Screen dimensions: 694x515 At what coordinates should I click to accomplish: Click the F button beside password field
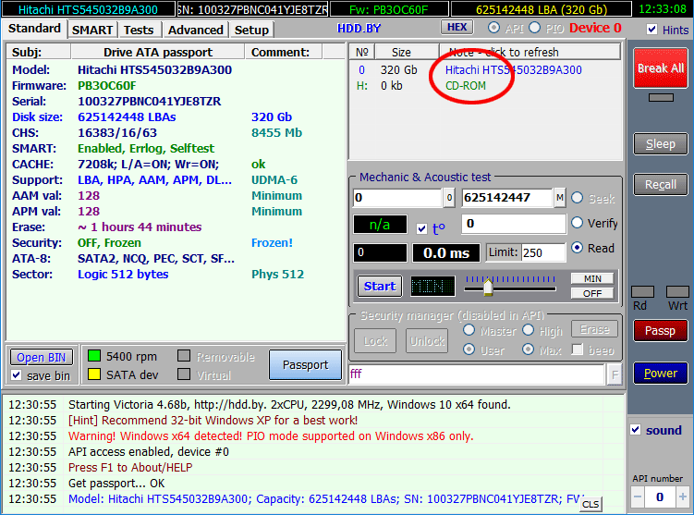[615, 374]
